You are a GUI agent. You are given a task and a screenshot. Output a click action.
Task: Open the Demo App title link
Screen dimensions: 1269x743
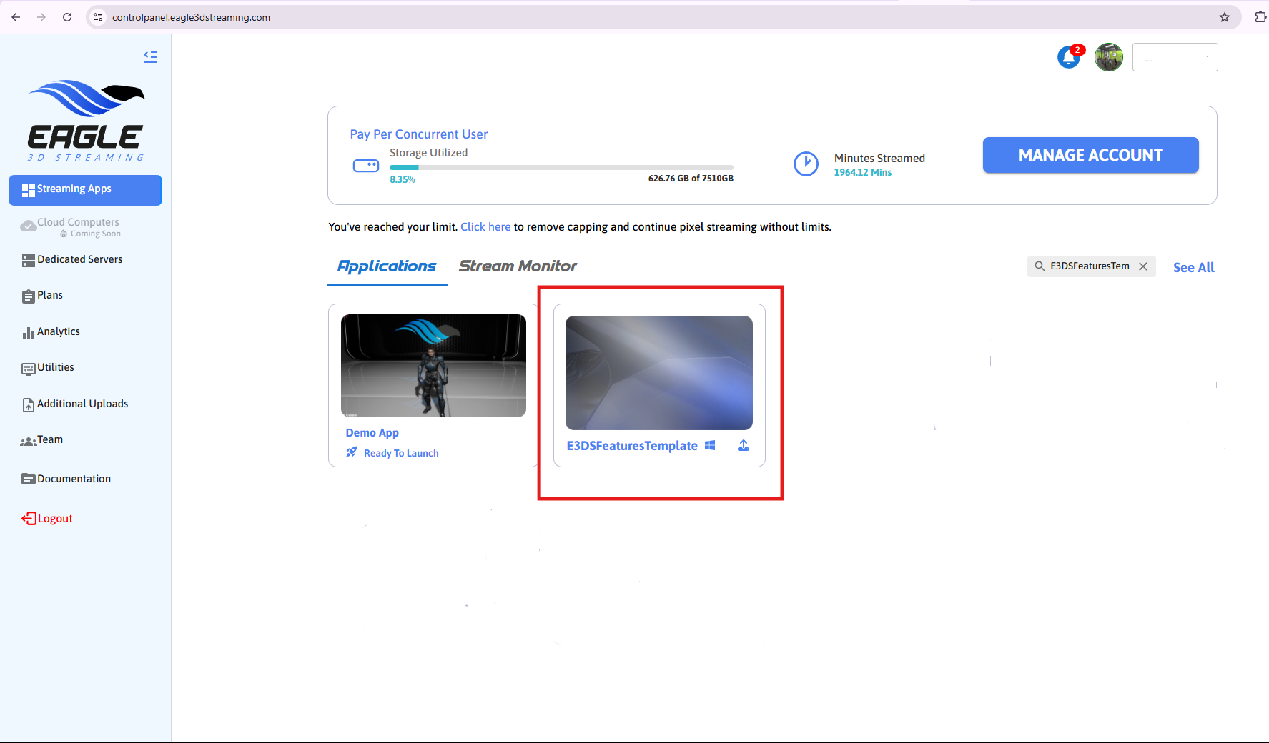(372, 433)
